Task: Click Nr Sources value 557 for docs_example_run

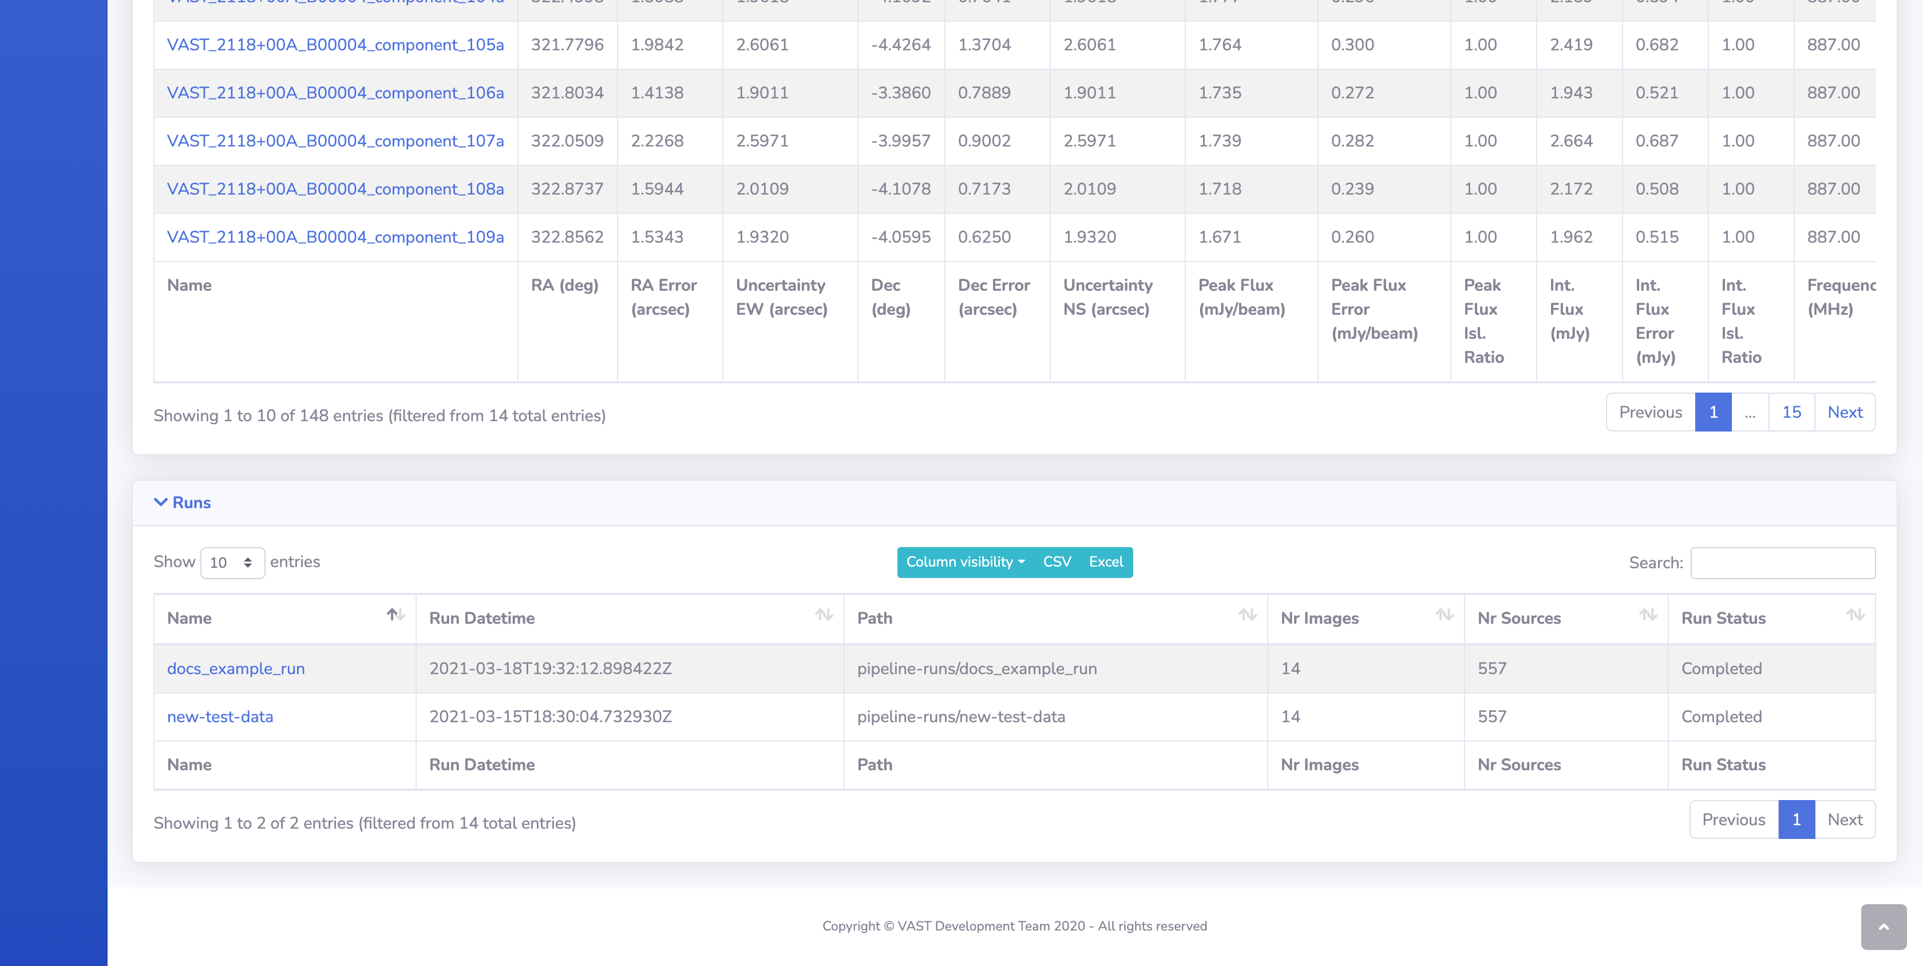Action: click(1491, 669)
